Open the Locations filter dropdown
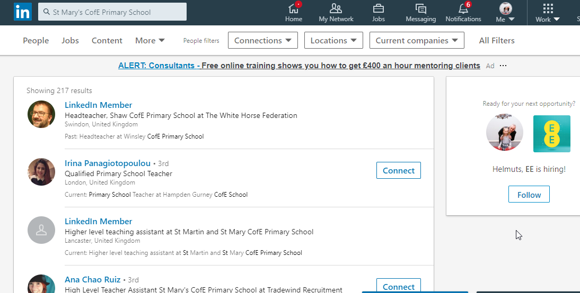This screenshot has width=580, height=293. coord(333,40)
